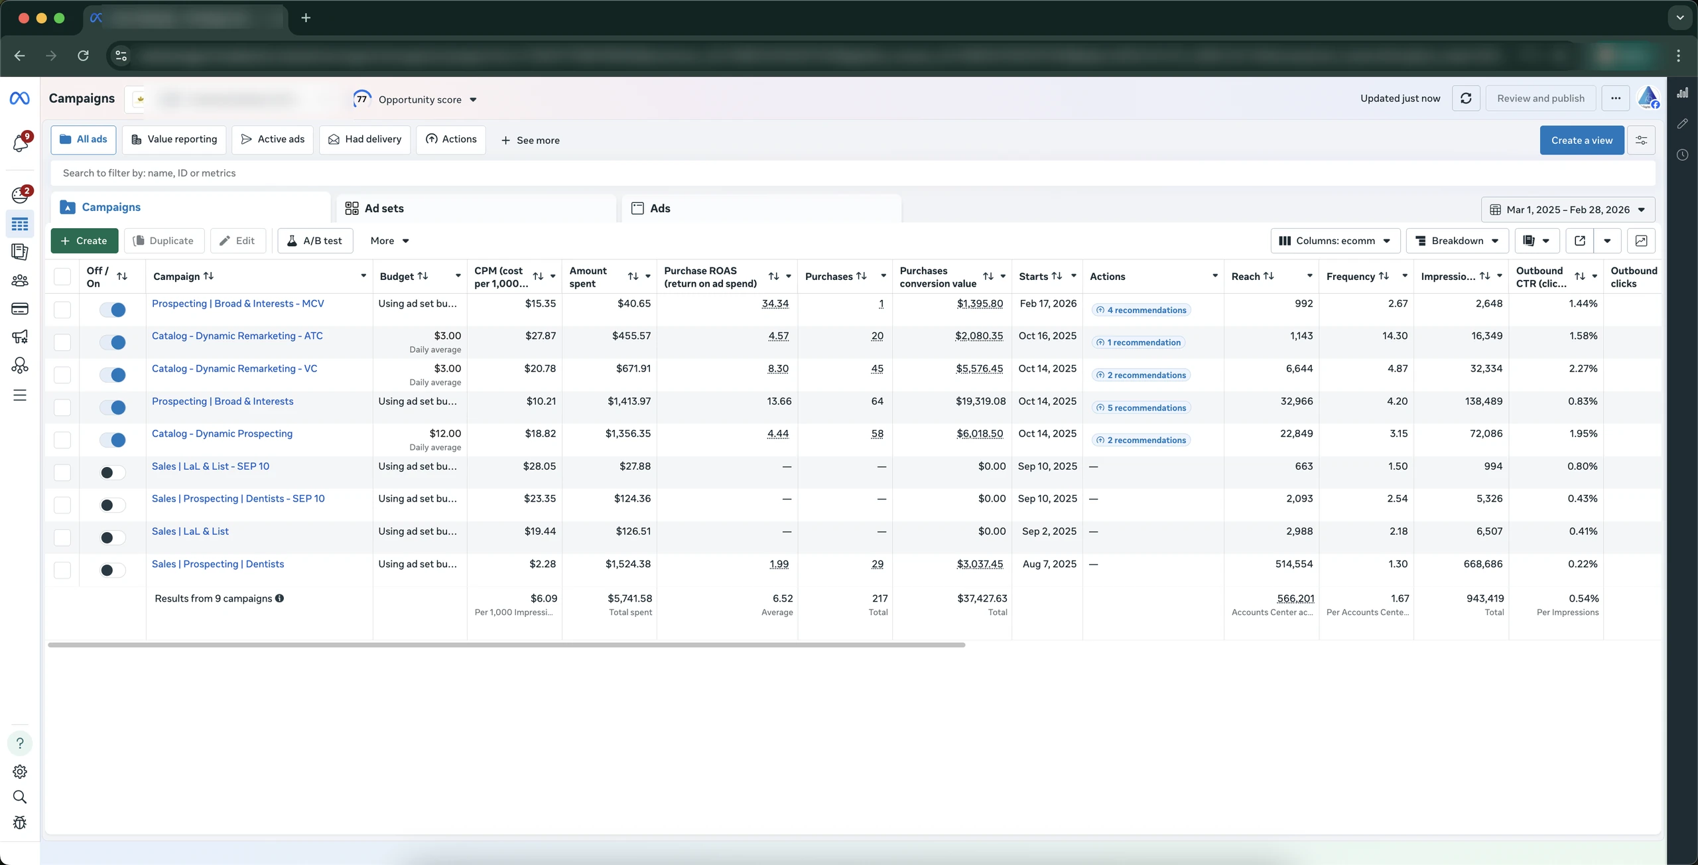Screen dimensions: 1698x865
Task: Turn off Catalog Dynamic Remarketing - ATC campaign
Action: [x=113, y=342]
